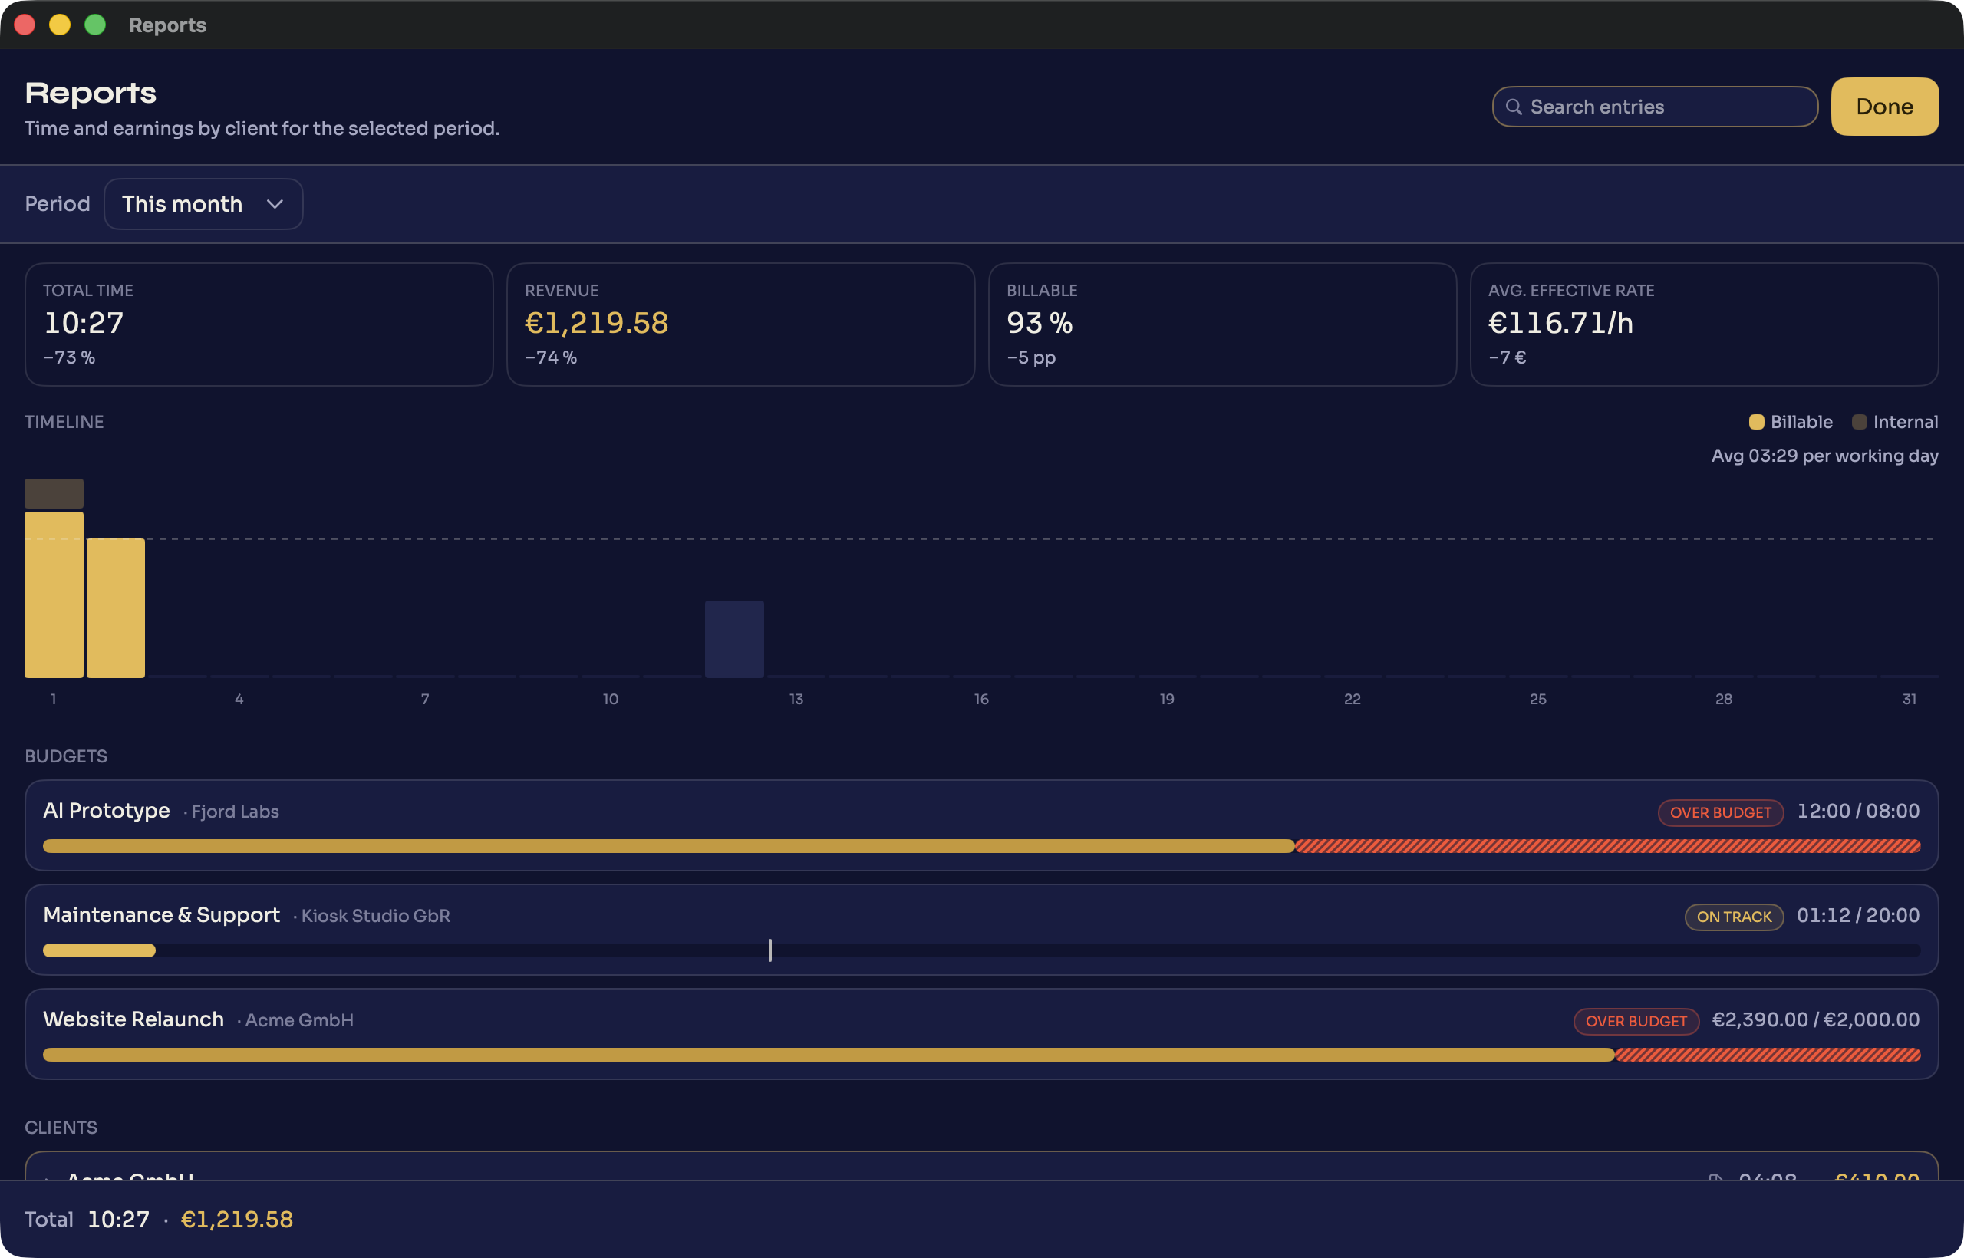Click the day 2 billable timeline bar

click(116, 608)
